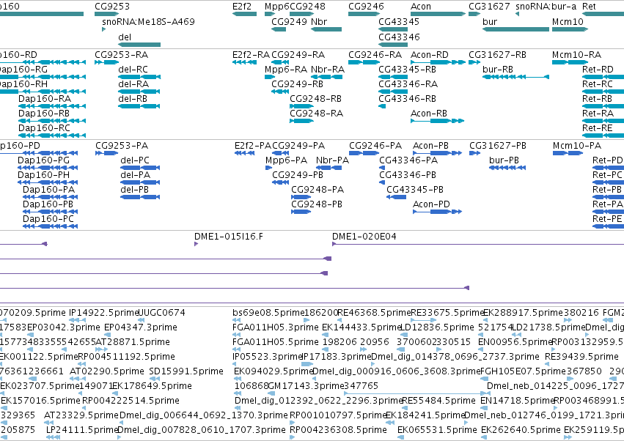Select transcript Dap160-RC

point(44,128)
